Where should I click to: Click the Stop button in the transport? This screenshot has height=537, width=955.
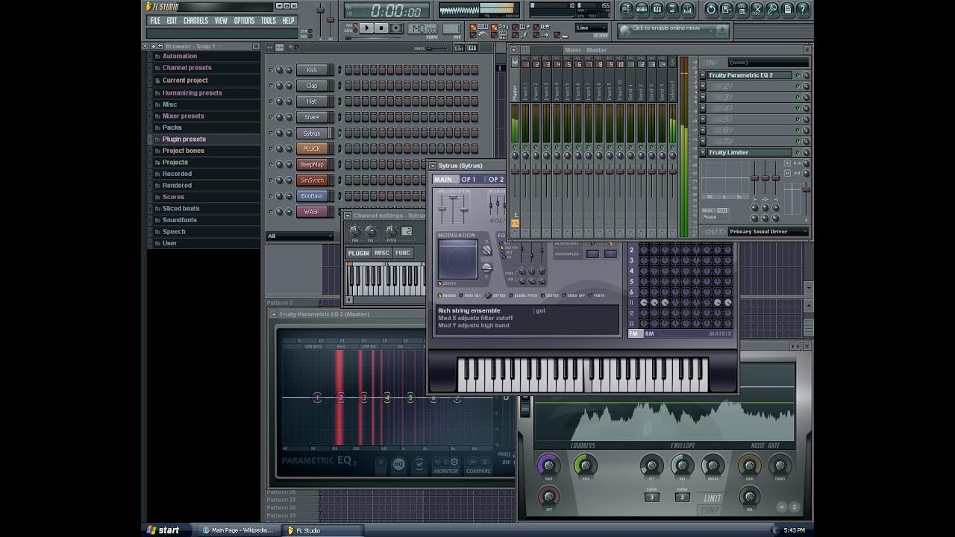tap(381, 28)
